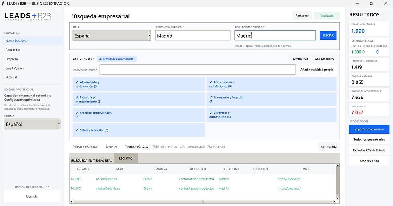Expand the País dropdown showing España
This screenshot has width=393, height=206.
pyautogui.click(x=112, y=36)
